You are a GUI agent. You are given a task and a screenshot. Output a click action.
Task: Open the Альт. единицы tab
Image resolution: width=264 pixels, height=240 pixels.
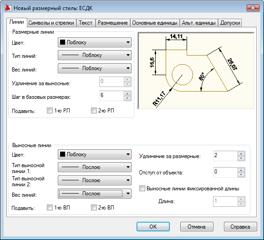coord(198,23)
